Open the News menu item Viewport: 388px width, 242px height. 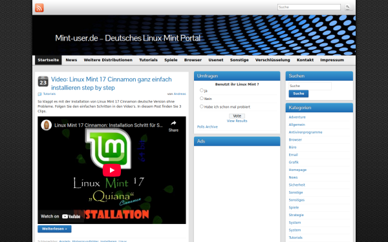[x=71, y=60]
